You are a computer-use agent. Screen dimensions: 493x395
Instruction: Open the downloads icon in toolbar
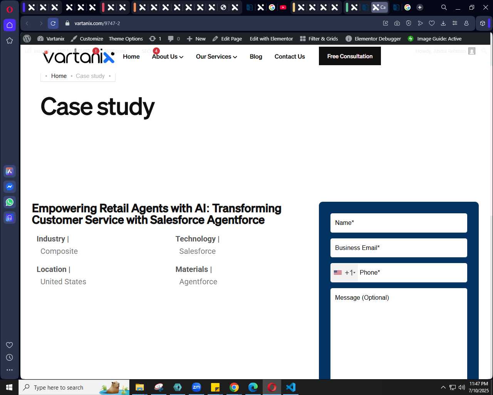(x=443, y=23)
